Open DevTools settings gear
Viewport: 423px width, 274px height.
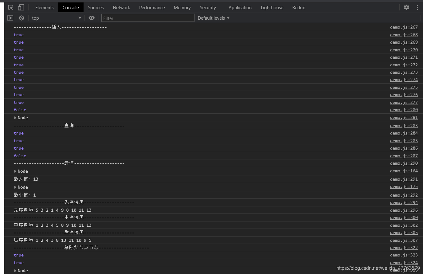tap(406, 7)
